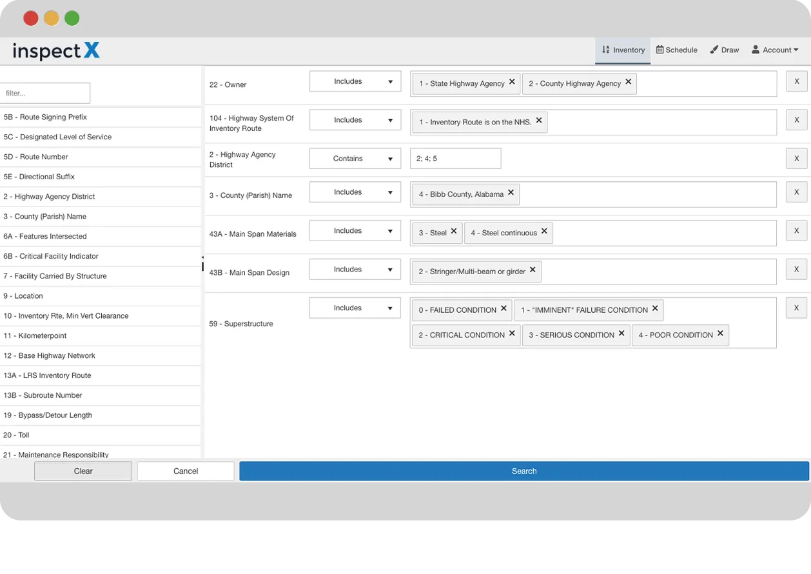The image size is (811, 574).
Task: Remove the "4 - Bibb County, Alabama" chip
Action: click(510, 193)
